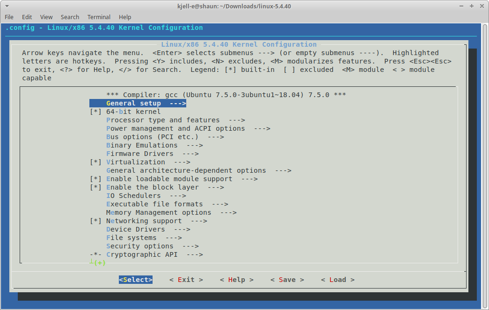Open the Terminal menu
Screen dimensions: 489x310
coord(99,17)
